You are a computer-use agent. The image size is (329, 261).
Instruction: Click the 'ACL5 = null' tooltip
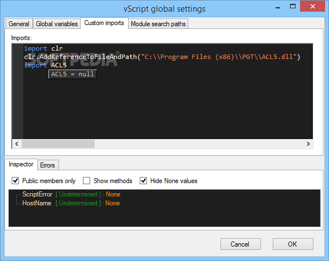click(72, 74)
